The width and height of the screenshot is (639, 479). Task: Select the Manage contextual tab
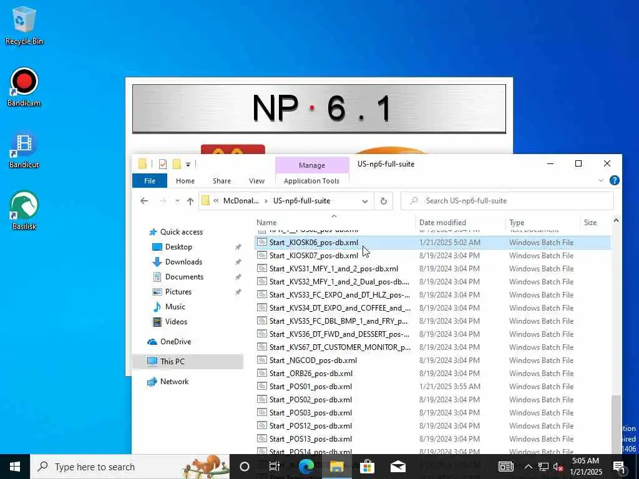click(x=312, y=165)
